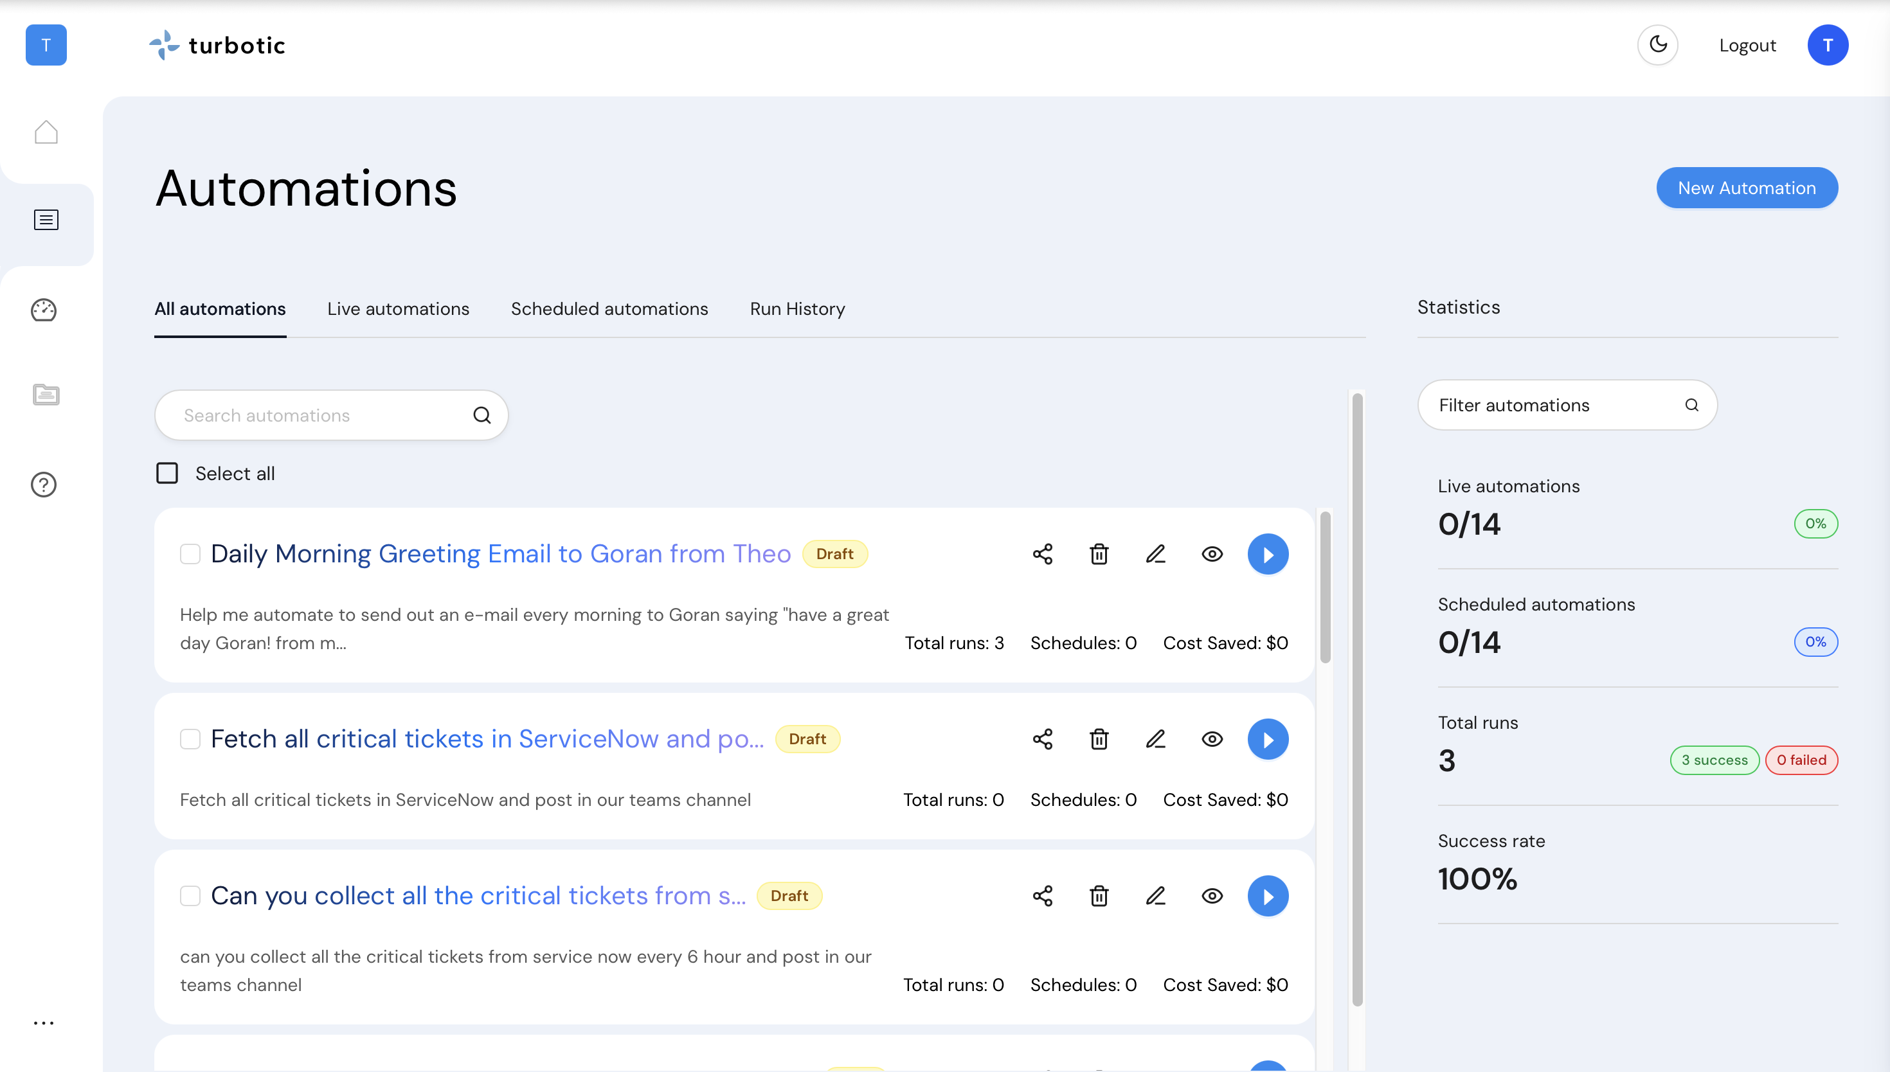The image size is (1890, 1072).
Task: Delete the Fetch all critical tickets automation
Action: (x=1099, y=738)
